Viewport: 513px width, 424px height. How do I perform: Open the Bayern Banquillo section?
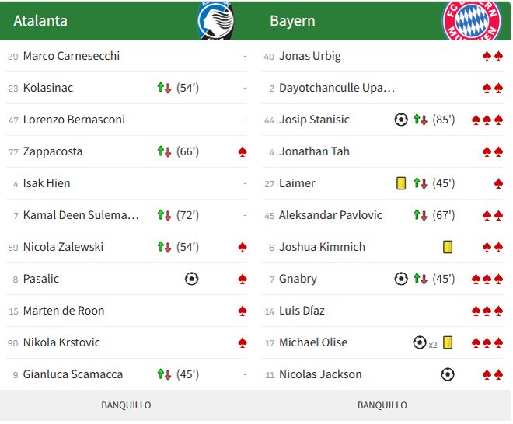click(x=382, y=405)
